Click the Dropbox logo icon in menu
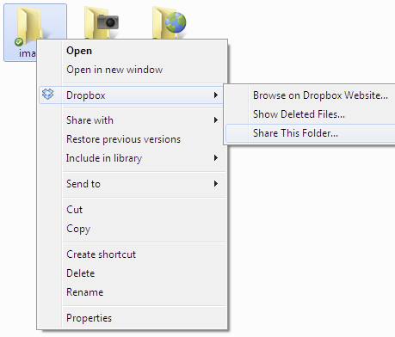395x337 pixels. point(48,94)
